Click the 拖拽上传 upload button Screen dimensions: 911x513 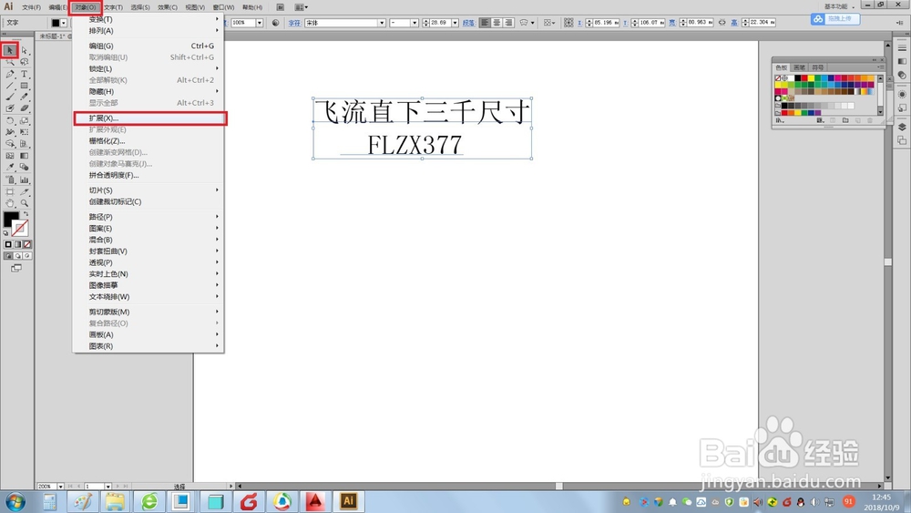835,18
